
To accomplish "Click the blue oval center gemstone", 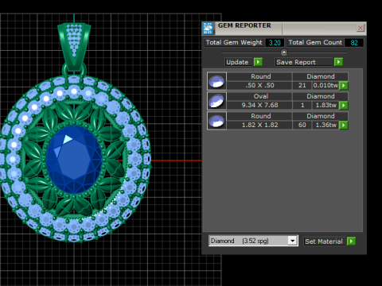I will point(74,160).
